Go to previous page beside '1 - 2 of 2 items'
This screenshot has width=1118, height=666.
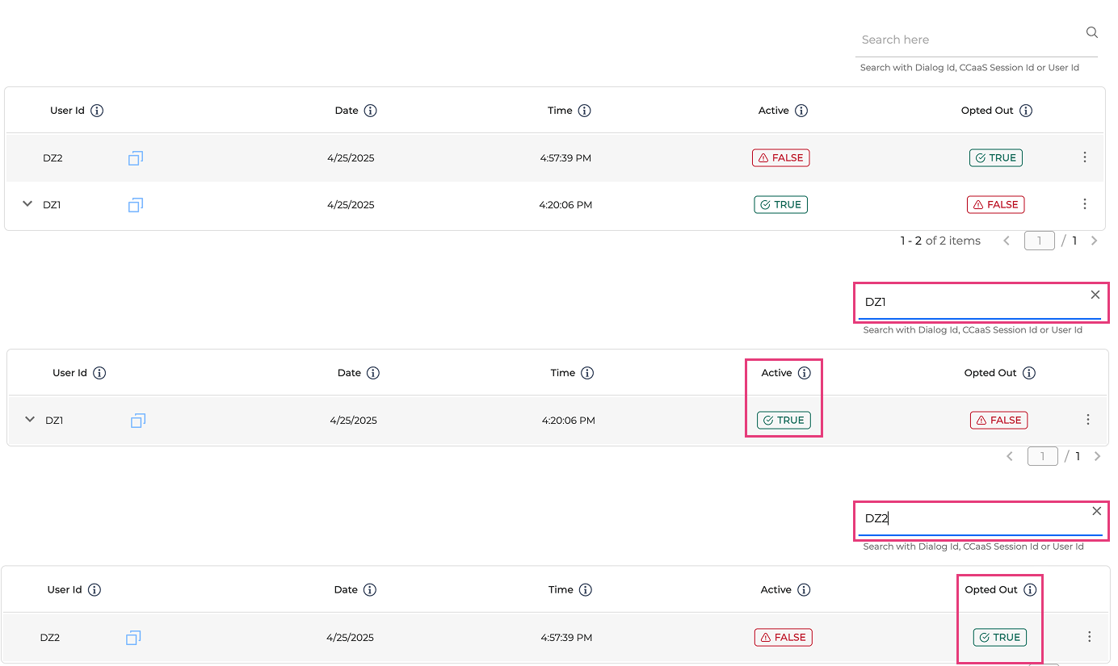pos(1007,241)
